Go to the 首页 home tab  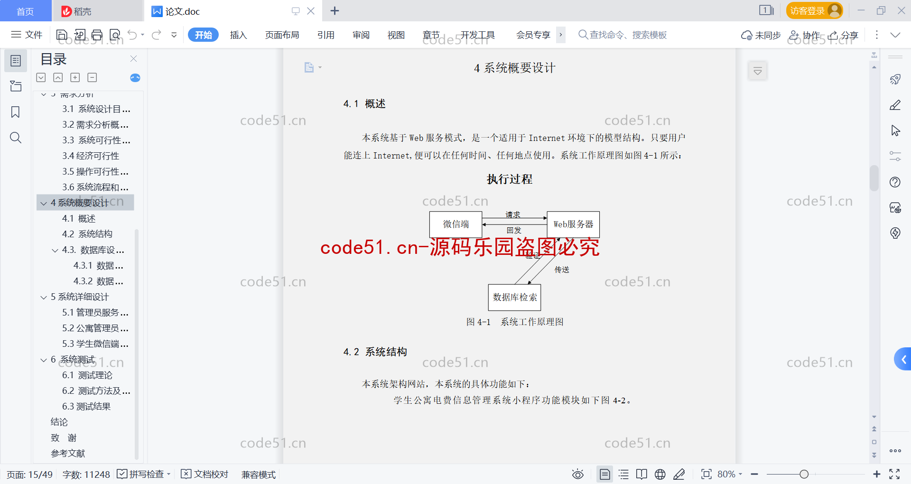(26, 11)
